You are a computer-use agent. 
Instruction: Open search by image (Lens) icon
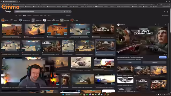pos(67,11)
